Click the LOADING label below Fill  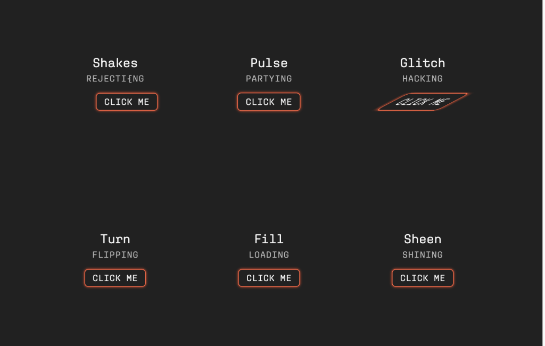click(269, 254)
